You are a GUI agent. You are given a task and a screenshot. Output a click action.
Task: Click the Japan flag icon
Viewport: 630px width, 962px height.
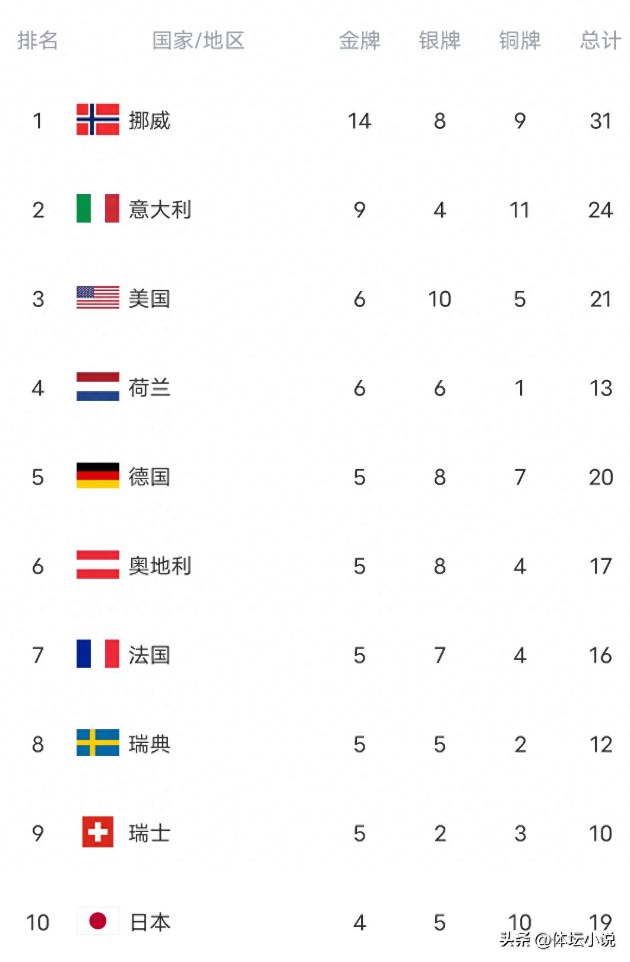pos(98,922)
